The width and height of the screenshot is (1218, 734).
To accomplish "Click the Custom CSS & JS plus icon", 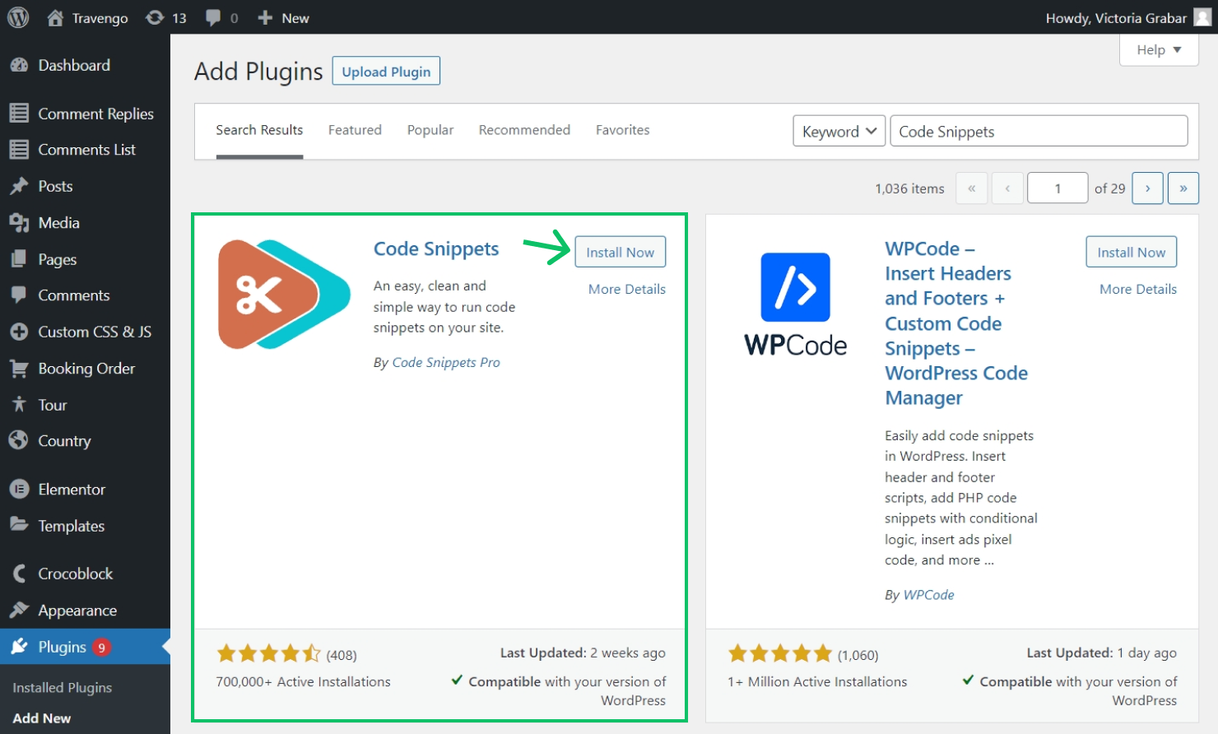I will coord(19,332).
